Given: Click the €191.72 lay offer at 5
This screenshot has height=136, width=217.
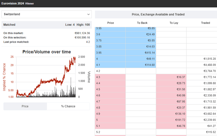Looking at the screenshot, I should [x=171, y=119].
